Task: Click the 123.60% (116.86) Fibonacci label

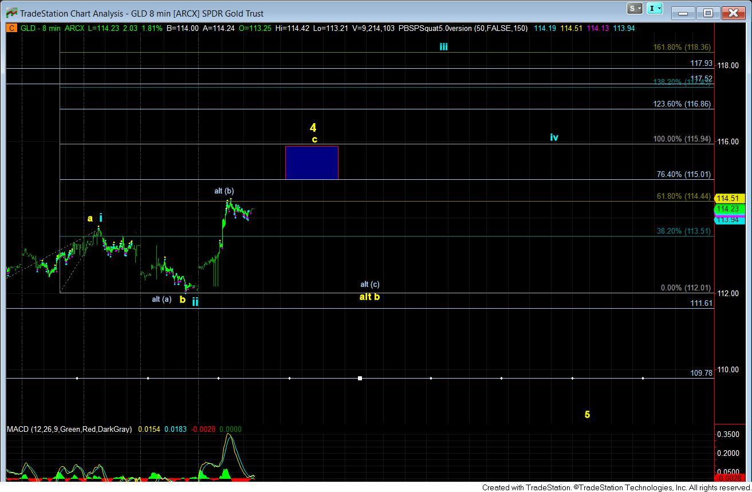Action: point(682,104)
